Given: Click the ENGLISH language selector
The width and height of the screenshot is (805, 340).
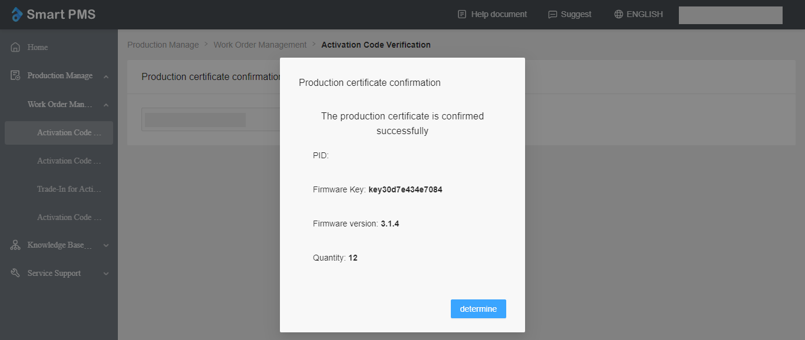Looking at the screenshot, I should pos(644,14).
